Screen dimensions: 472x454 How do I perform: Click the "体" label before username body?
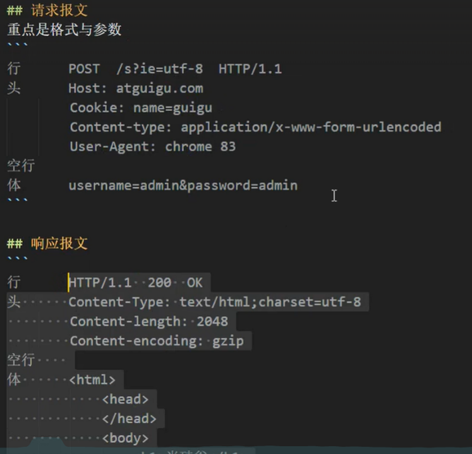[x=14, y=186]
